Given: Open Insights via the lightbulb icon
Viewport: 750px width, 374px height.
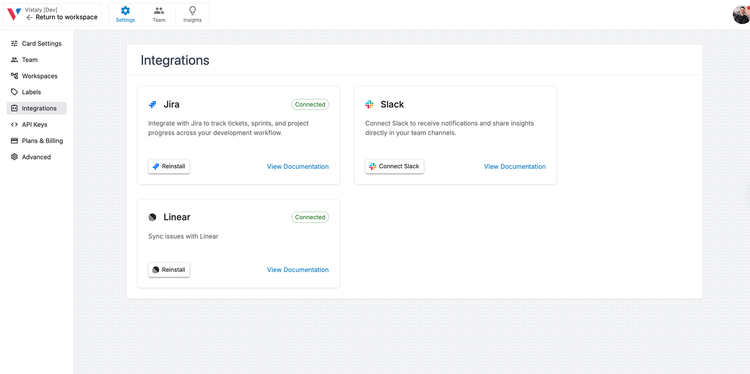Looking at the screenshot, I should coord(192,10).
